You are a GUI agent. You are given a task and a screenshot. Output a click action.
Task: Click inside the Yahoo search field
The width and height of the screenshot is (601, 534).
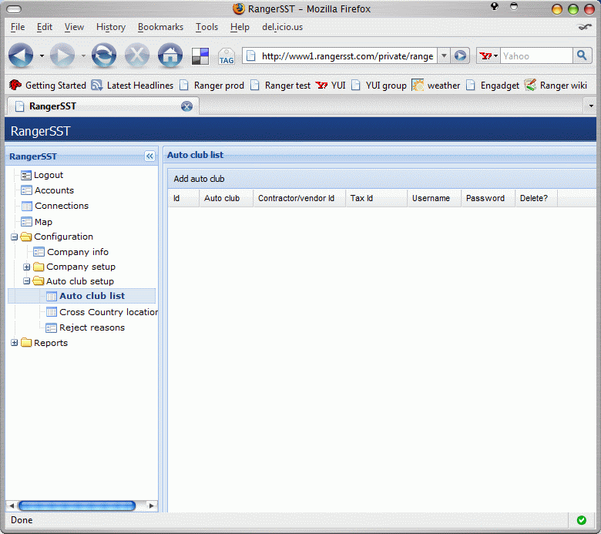(x=536, y=55)
